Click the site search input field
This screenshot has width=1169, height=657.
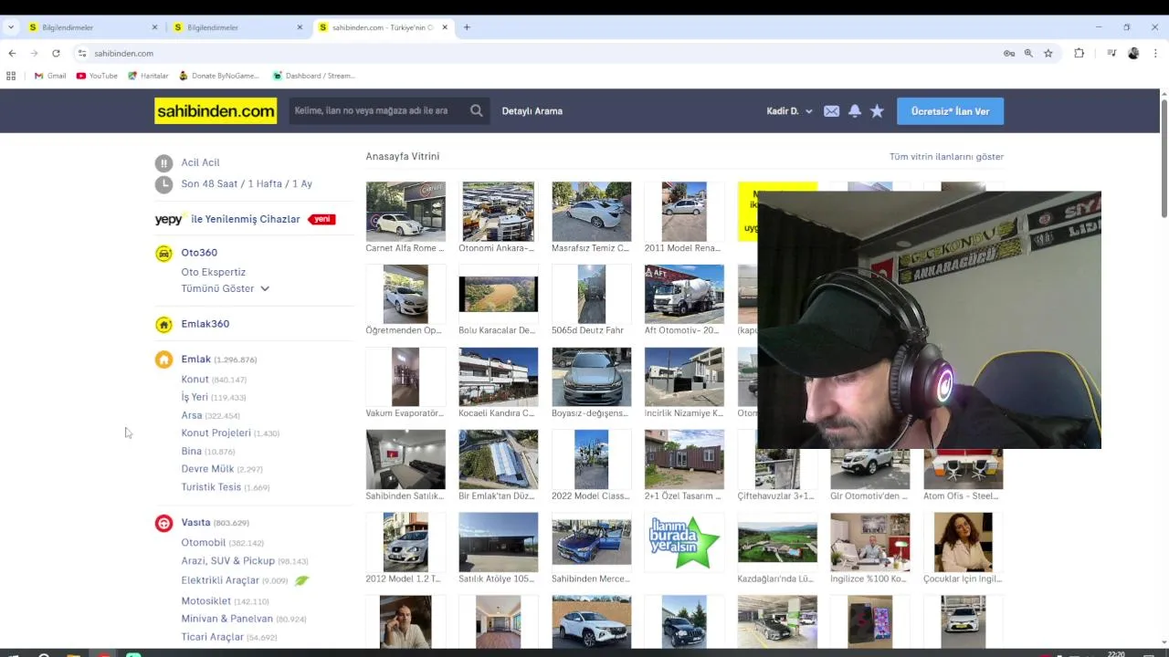coord(376,110)
